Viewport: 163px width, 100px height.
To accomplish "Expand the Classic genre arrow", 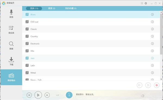I will click(152, 29).
